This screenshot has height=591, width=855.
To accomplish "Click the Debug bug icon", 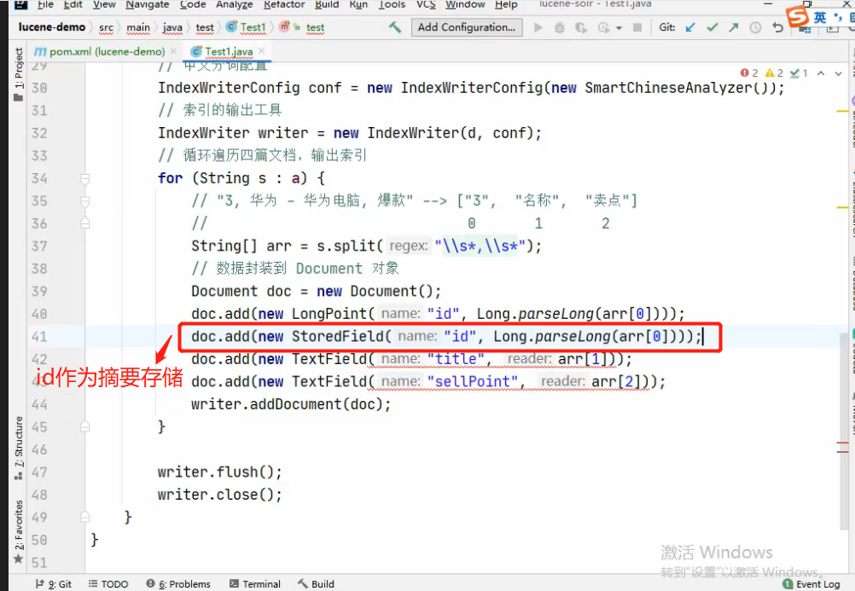I will (560, 27).
